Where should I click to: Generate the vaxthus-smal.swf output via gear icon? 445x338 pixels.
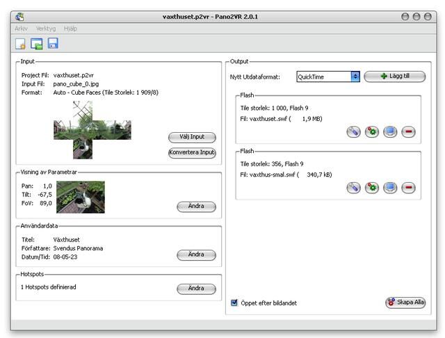tap(372, 187)
